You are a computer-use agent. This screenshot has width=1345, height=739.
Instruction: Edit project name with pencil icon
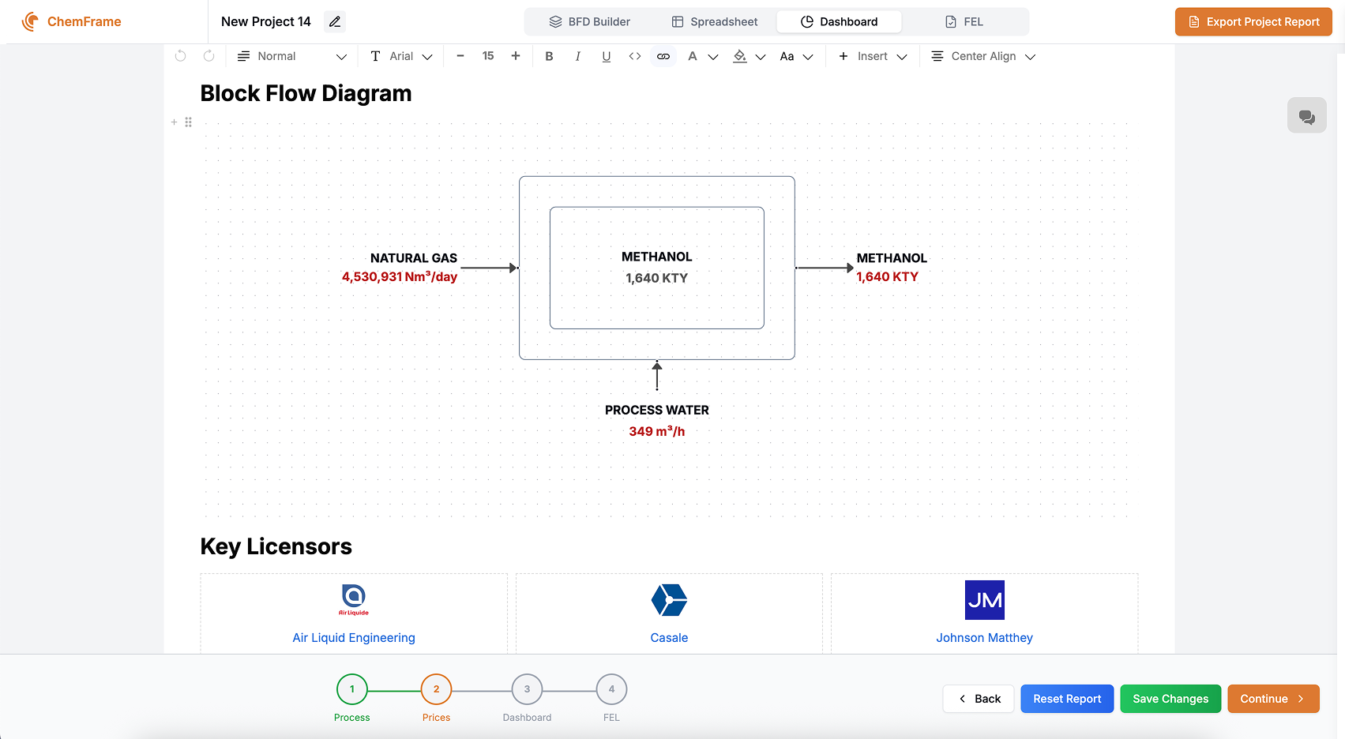(x=335, y=21)
